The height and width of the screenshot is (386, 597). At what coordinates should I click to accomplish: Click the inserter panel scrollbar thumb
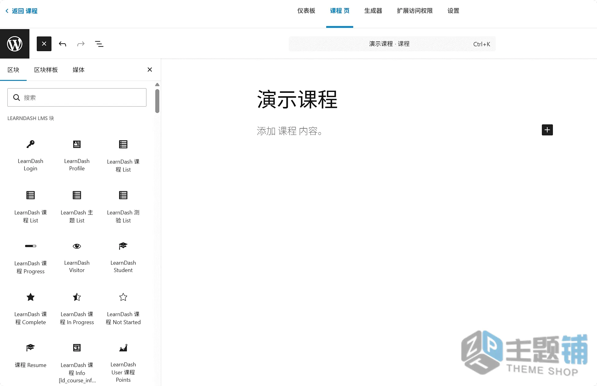click(x=157, y=101)
